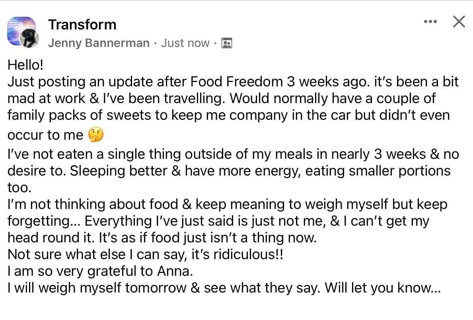Open the Transform group name link
473x320 pixels.
point(82,24)
